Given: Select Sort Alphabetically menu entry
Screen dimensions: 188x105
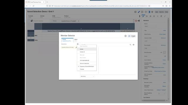Looking at the screenshot, I should click(87, 60).
